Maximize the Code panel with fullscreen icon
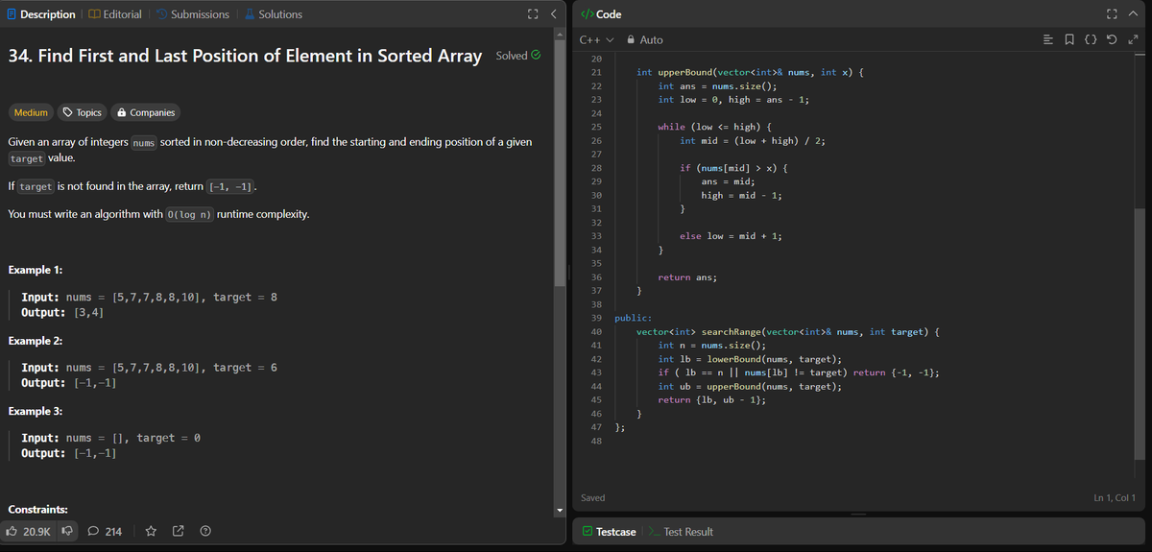This screenshot has width=1152, height=552. tap(1111, 14)
